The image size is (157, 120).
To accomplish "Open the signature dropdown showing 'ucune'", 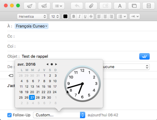I will point(126,67).
